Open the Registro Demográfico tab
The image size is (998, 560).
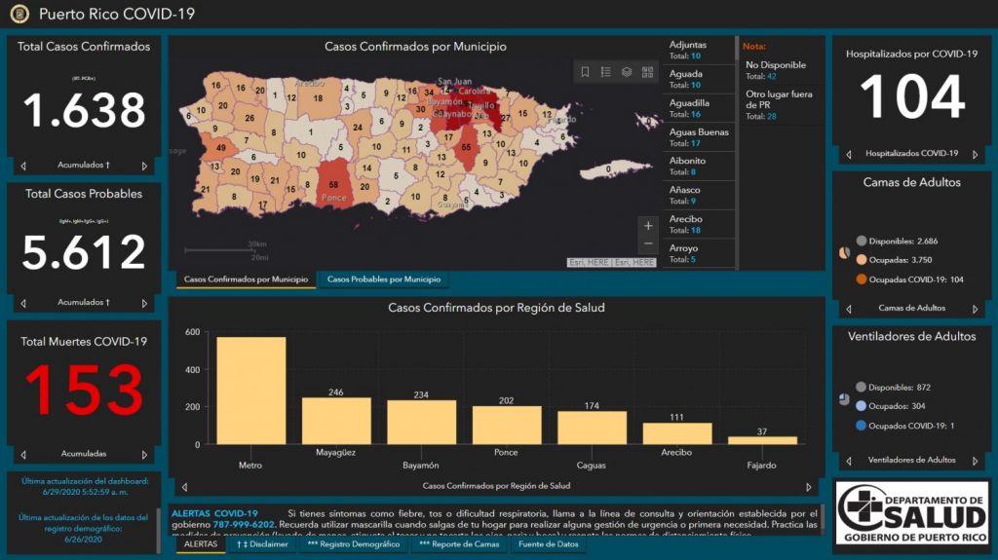coord(353,544)
